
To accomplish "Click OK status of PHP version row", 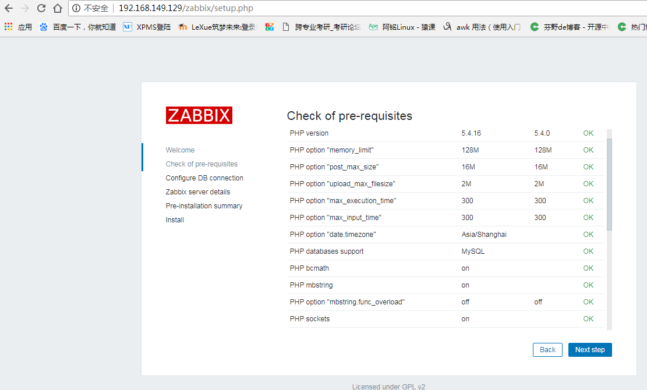I will click(x=588, y=133).
